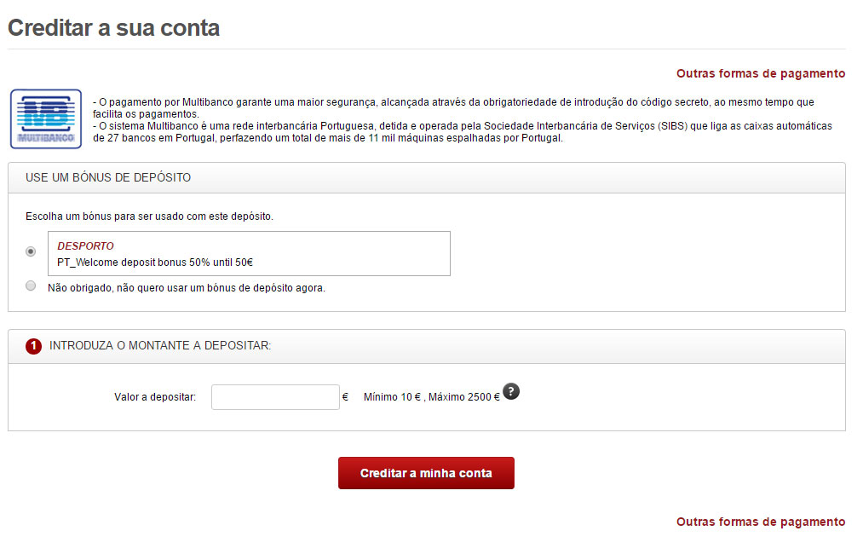Click the euro symbol beside amount field

tap(345, 396)
